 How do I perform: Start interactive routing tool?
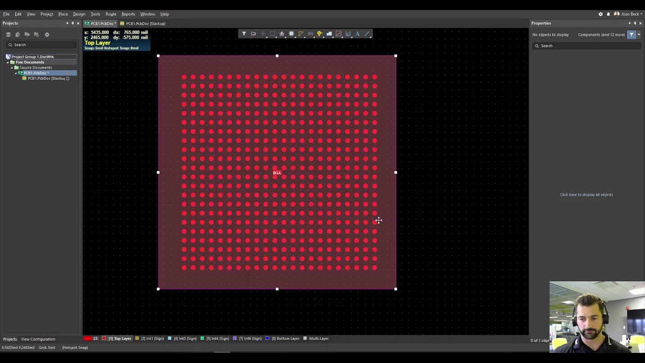[x=301, y=34]
